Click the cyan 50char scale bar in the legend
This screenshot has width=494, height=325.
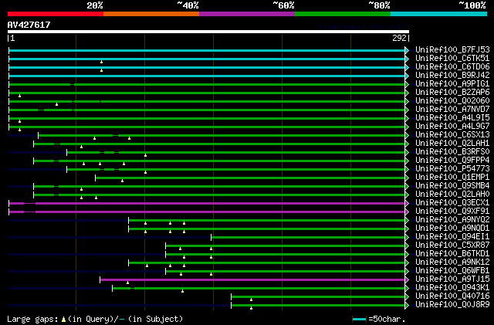(359, 320)
